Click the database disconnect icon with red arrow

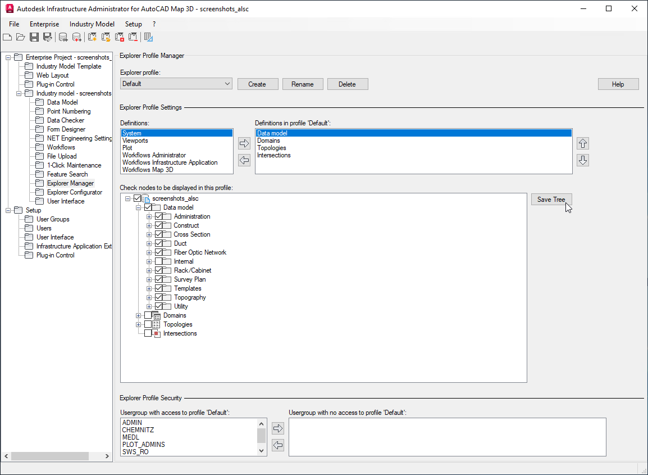point(76,37)
